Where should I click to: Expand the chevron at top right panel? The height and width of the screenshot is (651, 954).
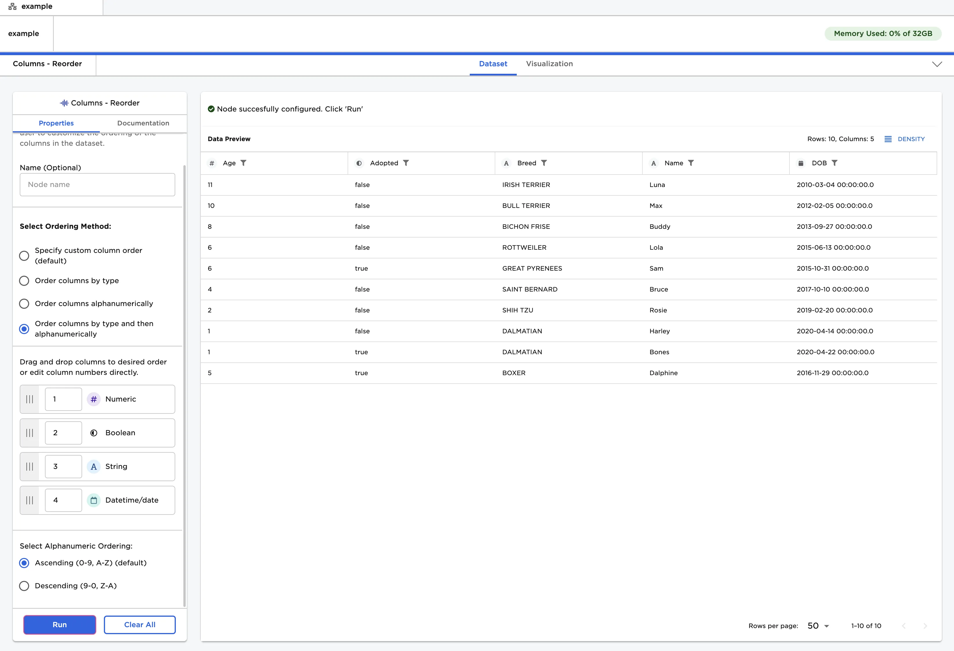click(x=937, y=64)
